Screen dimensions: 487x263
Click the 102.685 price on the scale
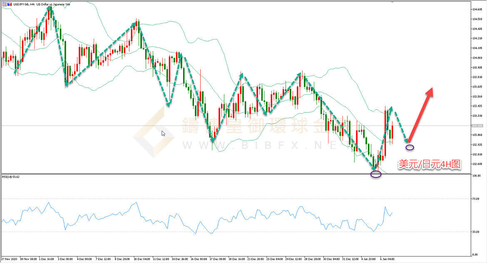click(477, 164)
